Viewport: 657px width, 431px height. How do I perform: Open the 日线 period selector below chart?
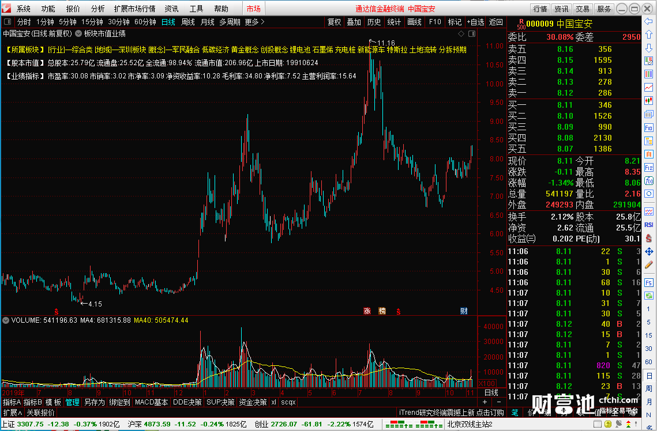[x=491, y=392]
